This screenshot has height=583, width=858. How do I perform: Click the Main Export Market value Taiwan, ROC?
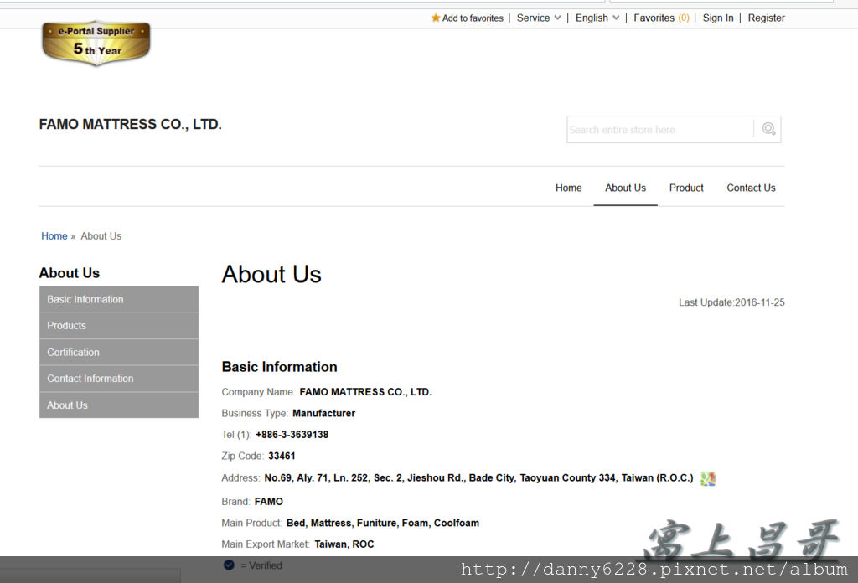[344, 544]
